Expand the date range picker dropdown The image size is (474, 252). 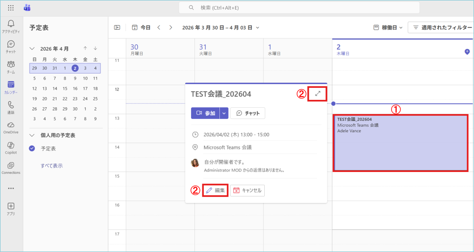(257, 27)
